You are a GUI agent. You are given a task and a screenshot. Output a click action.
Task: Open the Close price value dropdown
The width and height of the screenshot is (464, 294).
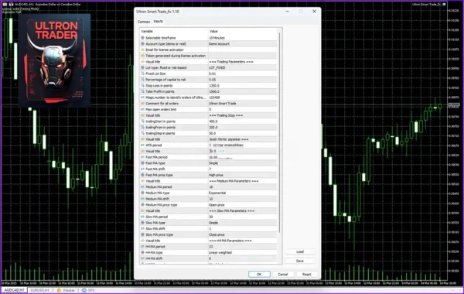click(243, 234)
